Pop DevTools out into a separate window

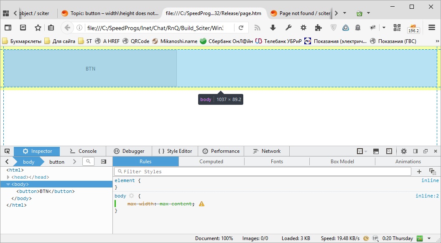click(x=426, y=151)
